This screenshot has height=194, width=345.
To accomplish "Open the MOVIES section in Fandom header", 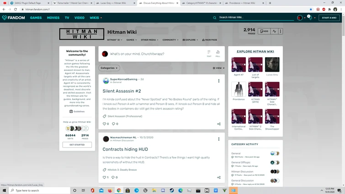I will [x=53, y=18].
